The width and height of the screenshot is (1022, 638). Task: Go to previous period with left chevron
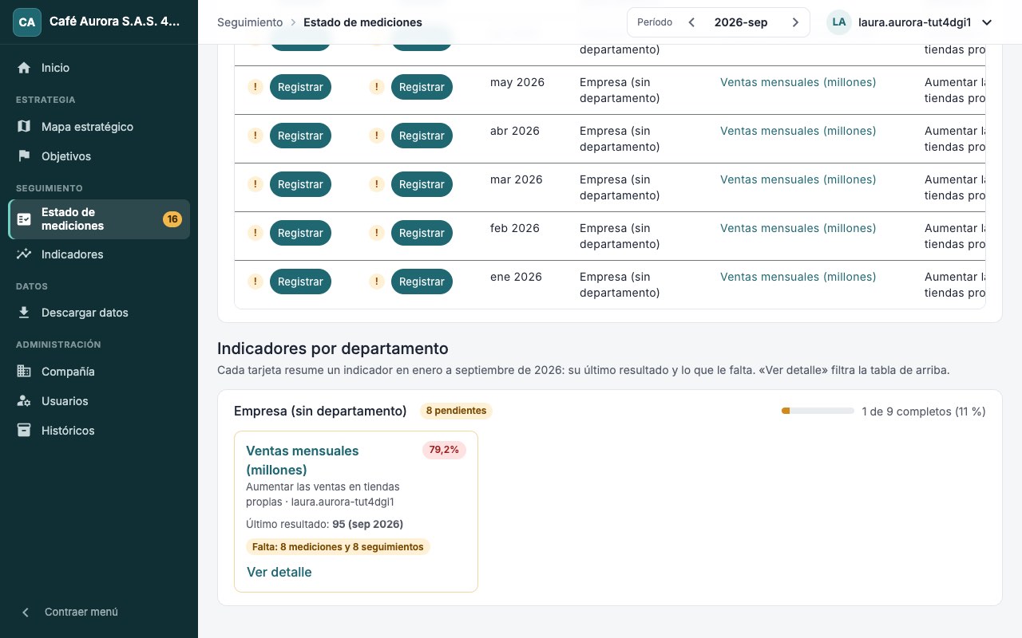click(691, 22)
